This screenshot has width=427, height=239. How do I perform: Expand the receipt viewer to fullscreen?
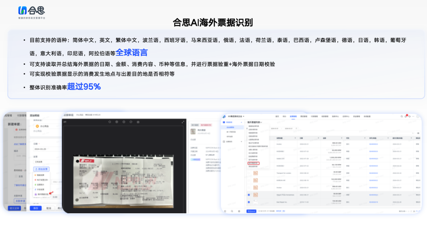click(x=183, y=122)
